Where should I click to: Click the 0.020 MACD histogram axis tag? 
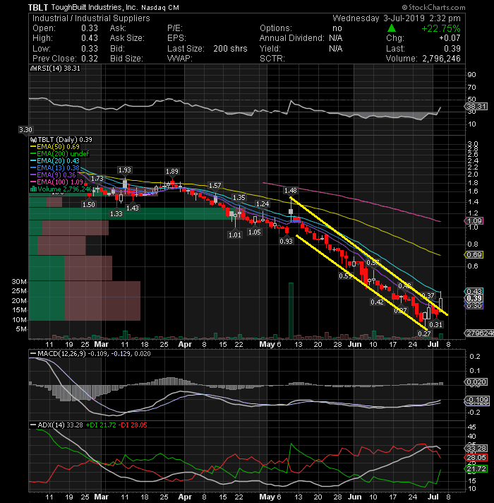(x=476, y=382)
